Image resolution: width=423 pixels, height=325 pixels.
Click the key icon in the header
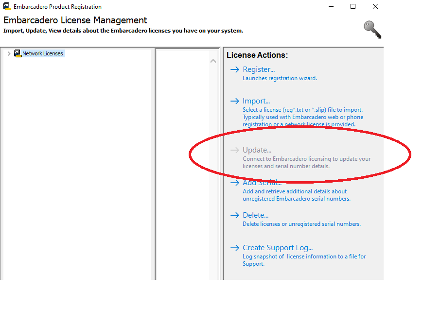(372, 30)
